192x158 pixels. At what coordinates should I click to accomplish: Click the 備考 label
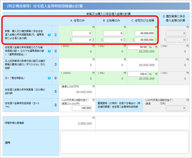7,143
